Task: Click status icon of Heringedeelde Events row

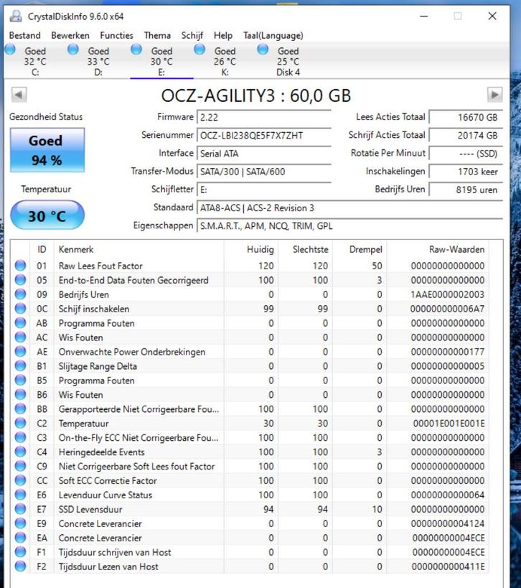Action: pyautogui.click(x=20, y=452)
